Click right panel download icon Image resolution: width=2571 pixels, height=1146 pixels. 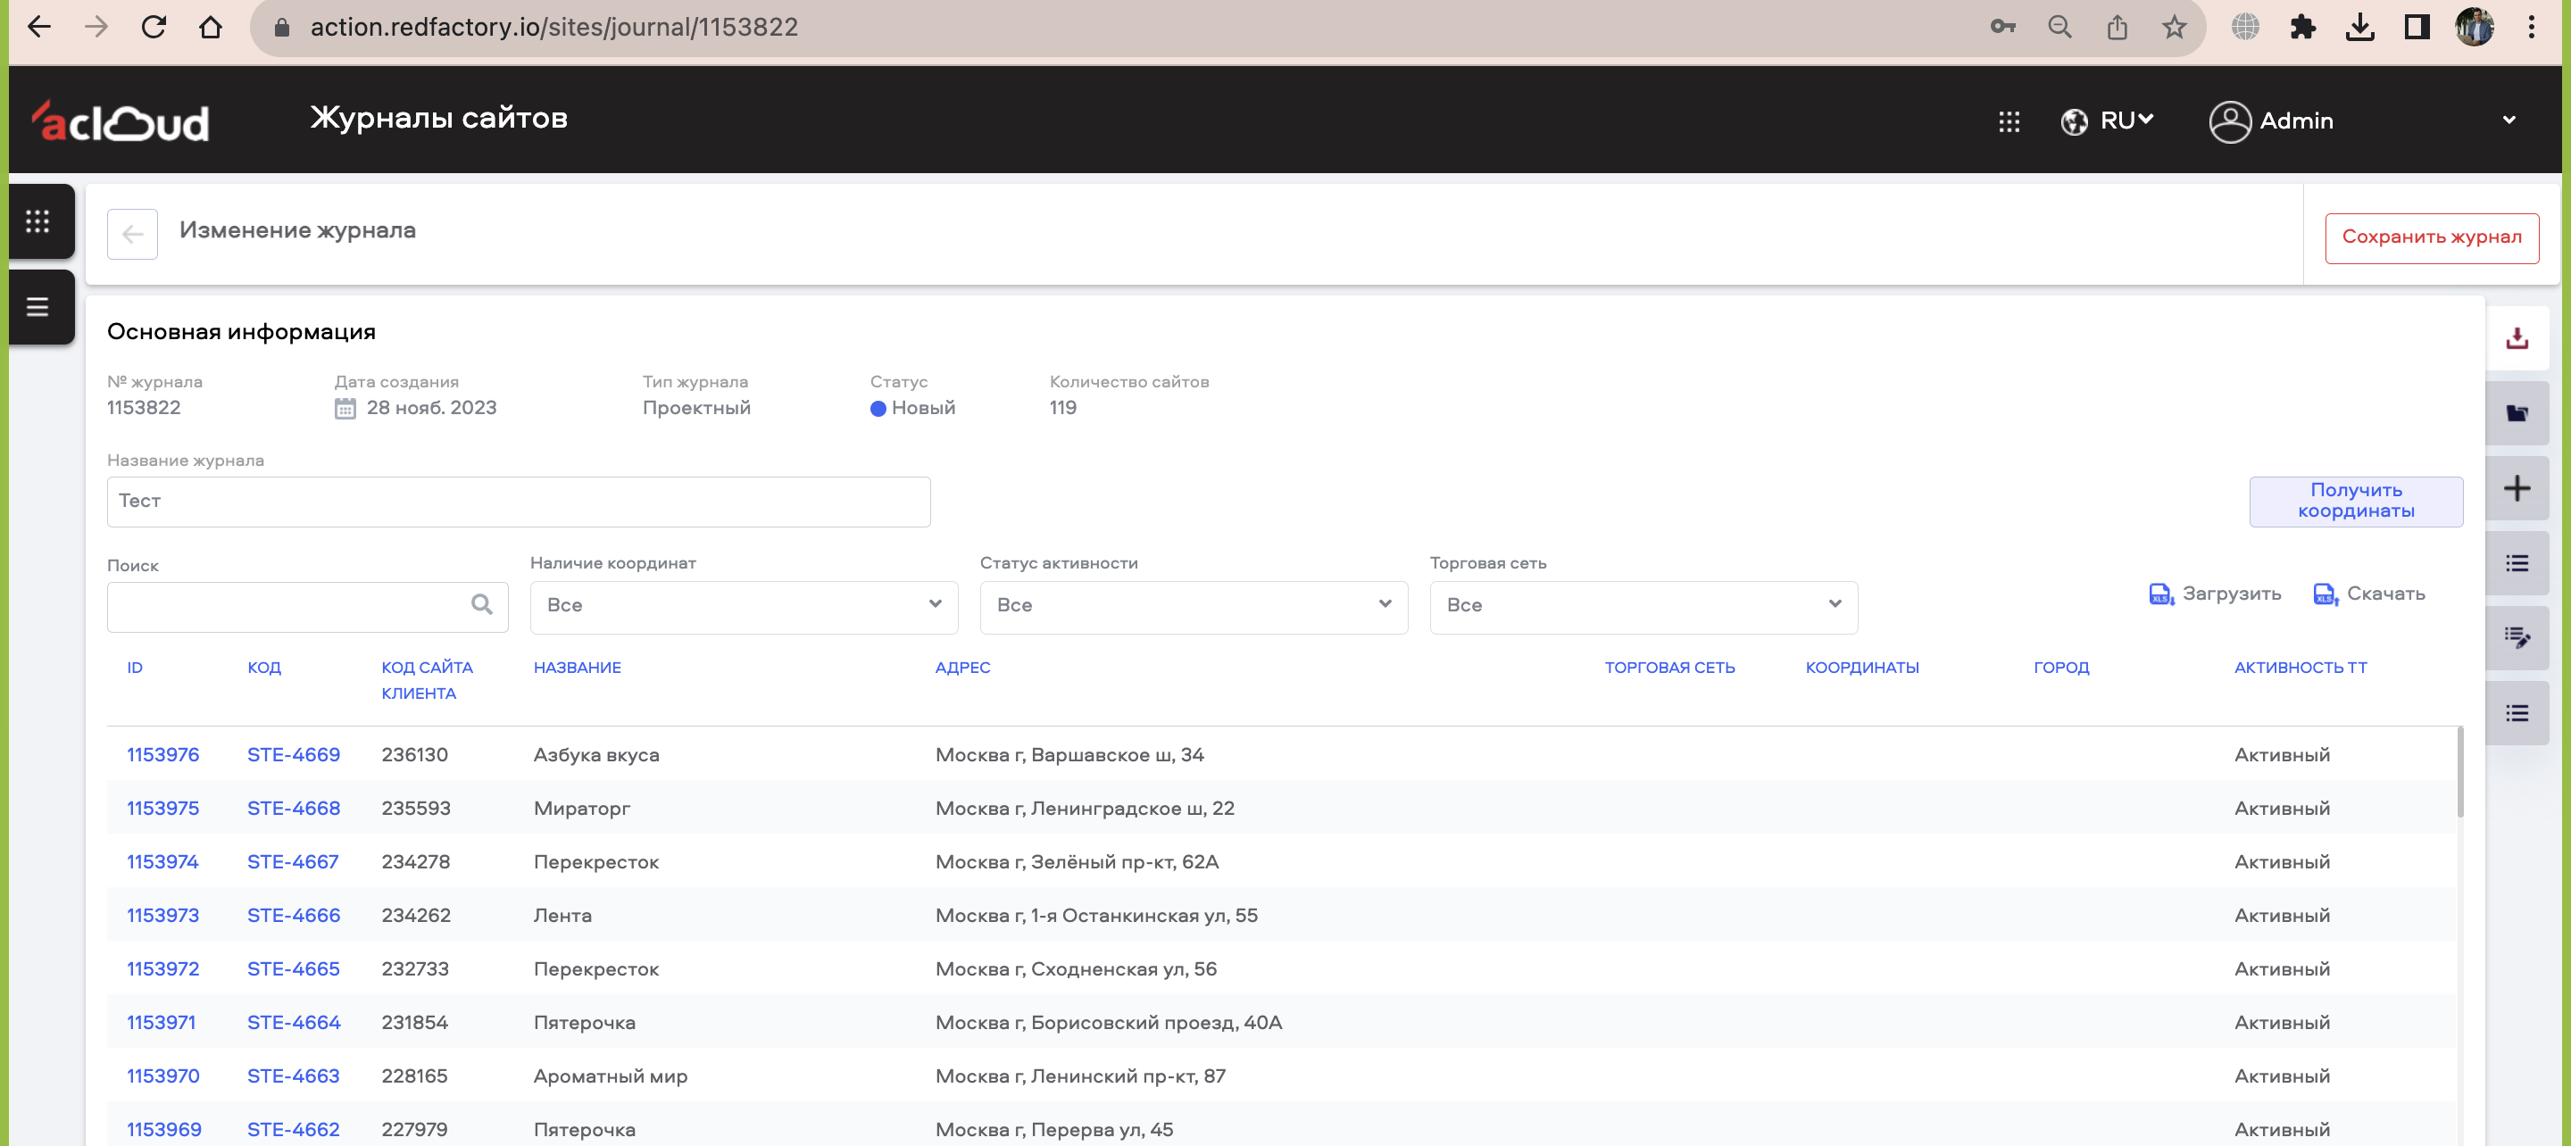2517,338
